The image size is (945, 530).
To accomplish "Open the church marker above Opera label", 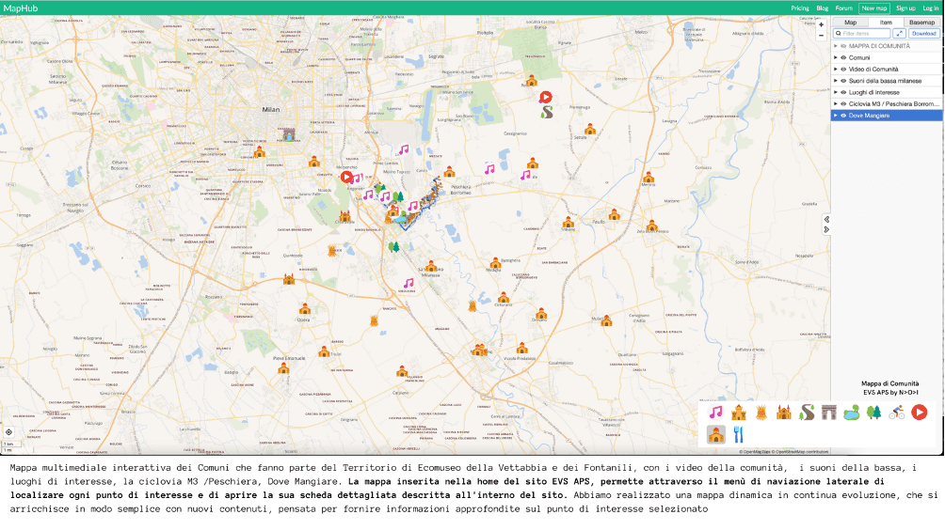I will pos(305,309).
